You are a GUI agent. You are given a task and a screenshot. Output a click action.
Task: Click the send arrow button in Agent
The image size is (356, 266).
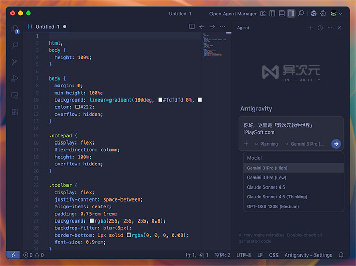(x=336, y=143)
